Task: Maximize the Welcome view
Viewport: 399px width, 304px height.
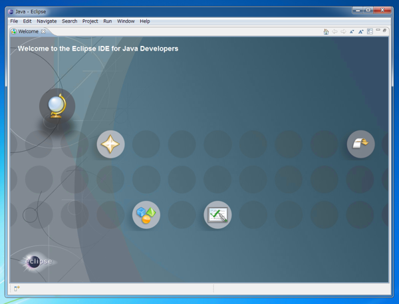Action: [x=384, y=31]
